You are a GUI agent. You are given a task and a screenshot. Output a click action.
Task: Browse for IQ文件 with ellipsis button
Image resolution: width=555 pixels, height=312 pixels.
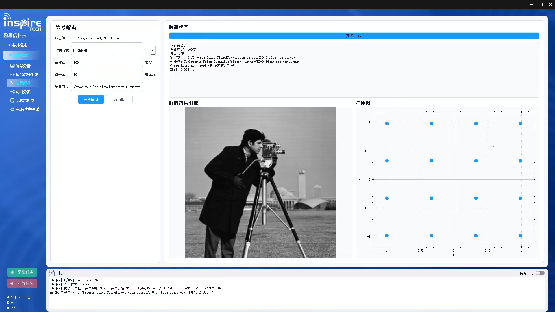point(150,38)
